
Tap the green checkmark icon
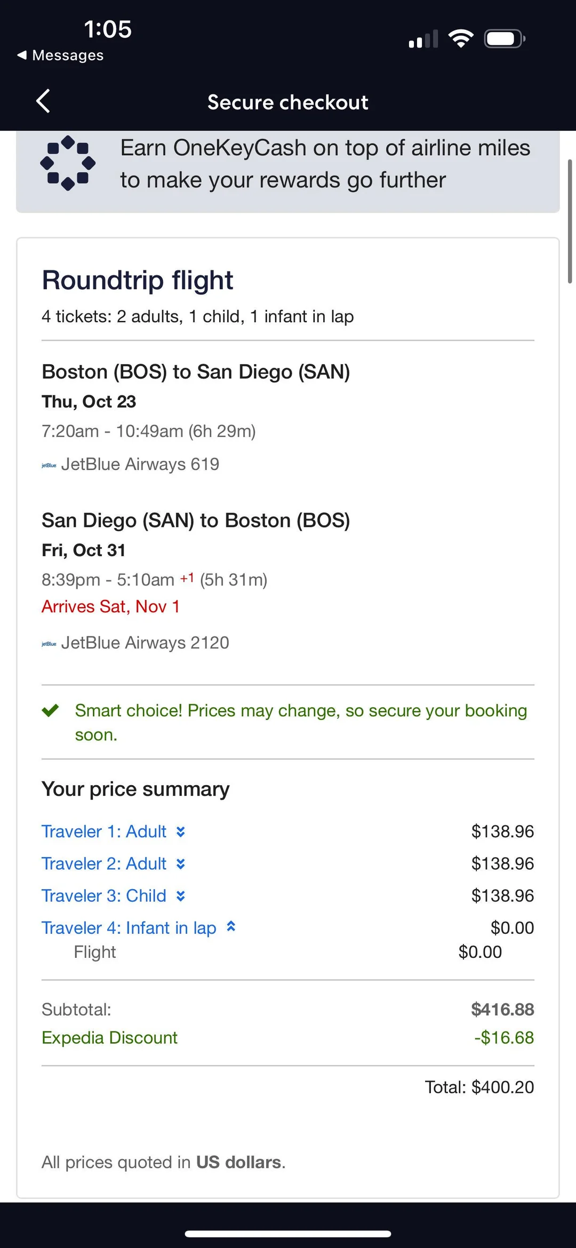51,710
